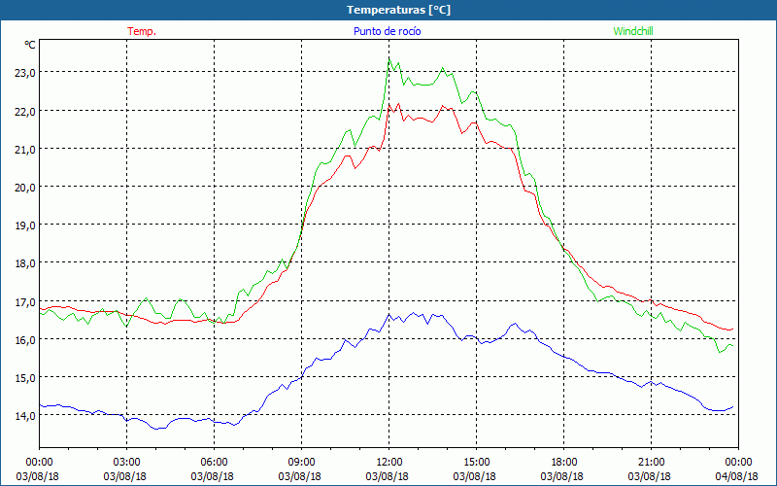Image resolution: width=777 pixels, height=486 pixels.
Task: Select the blue 'Punto de rocío' legend label
Action: point(387,31)
